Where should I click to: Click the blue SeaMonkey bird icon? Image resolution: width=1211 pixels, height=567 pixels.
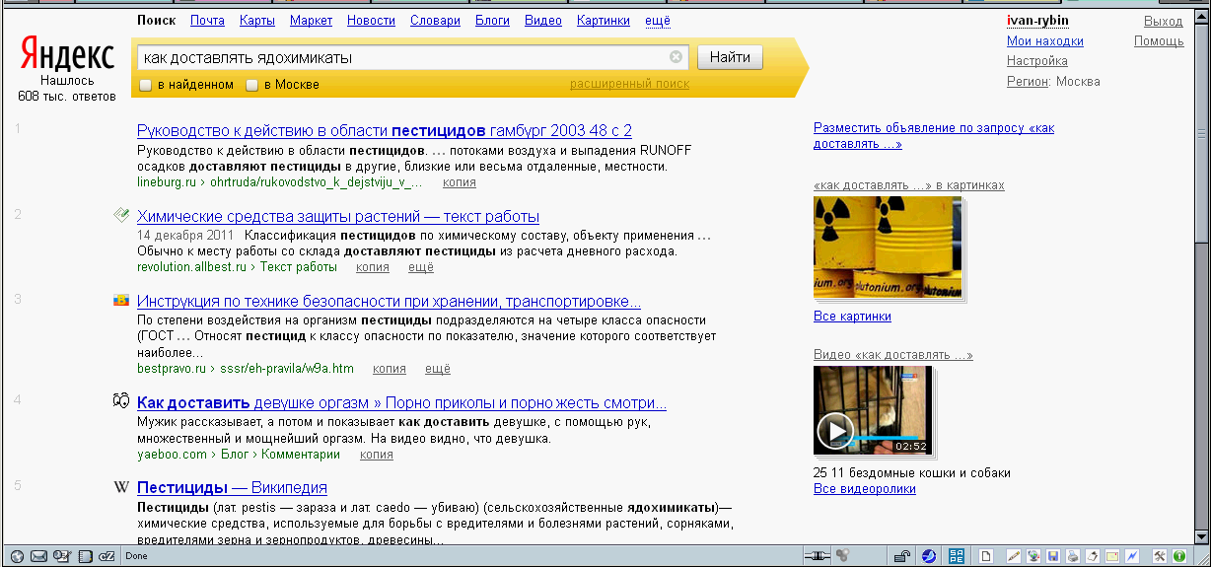[x=929, y=556]
